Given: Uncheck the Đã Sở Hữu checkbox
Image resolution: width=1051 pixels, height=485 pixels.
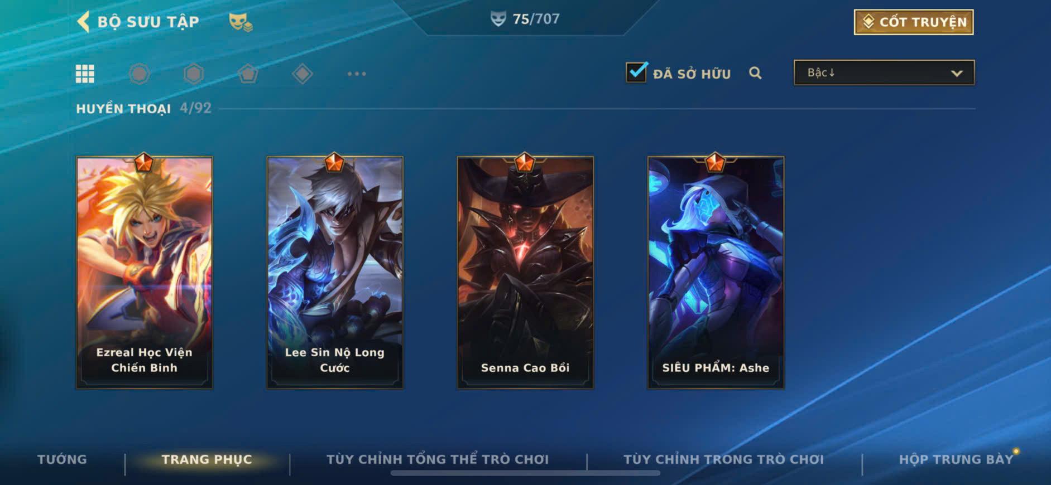Looking at the screenshot, I should (x=637, y=72).
